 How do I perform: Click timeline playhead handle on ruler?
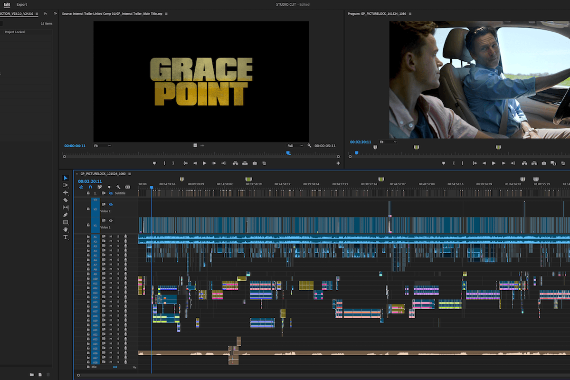coord(152,187)
